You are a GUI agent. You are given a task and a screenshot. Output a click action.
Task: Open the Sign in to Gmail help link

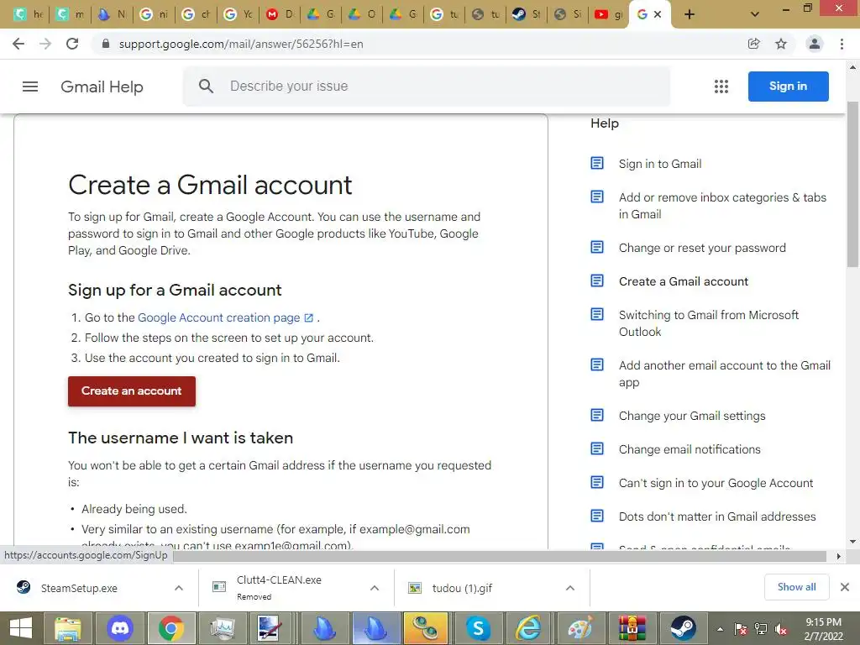pyautogui.click(x=660, y=164)
